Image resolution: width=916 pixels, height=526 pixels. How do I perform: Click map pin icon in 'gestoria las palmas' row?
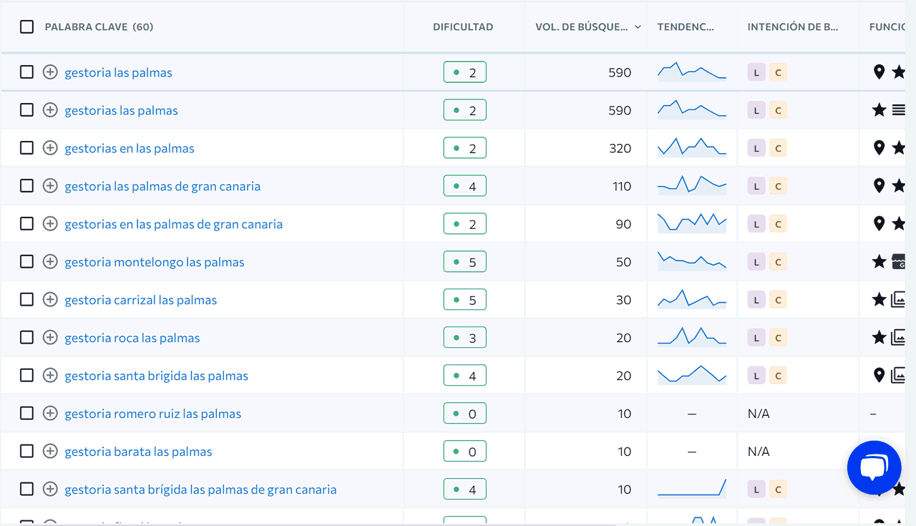880,72
